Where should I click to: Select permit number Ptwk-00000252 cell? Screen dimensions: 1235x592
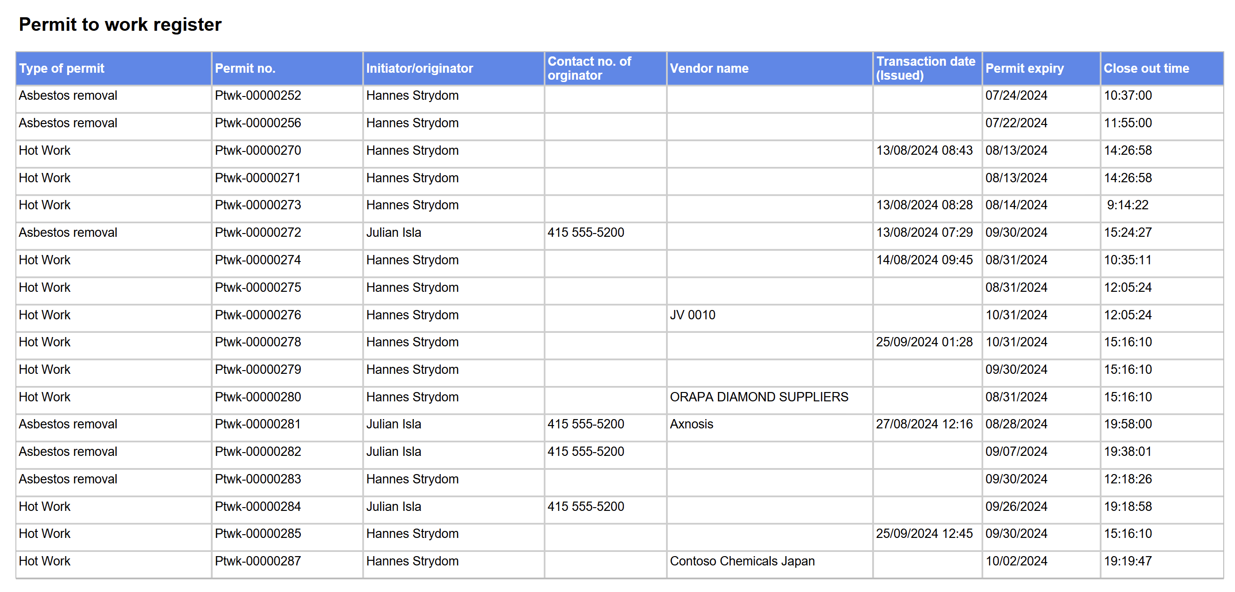(x=257, y=96)
